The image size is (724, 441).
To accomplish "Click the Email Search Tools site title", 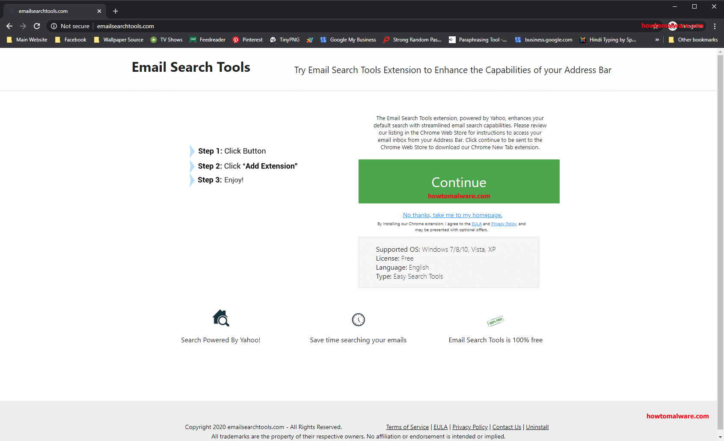I will [x=191, y=67].
